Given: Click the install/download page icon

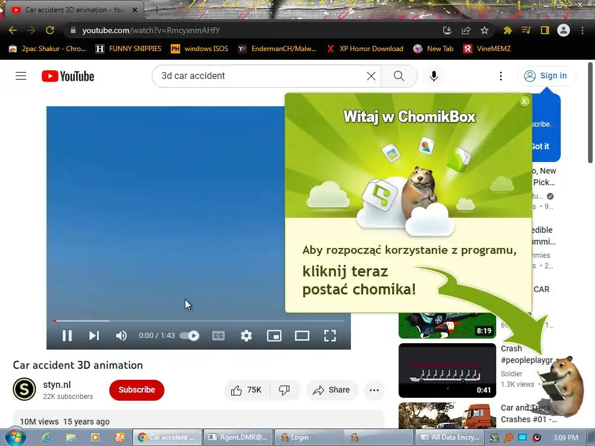Looking at the screenshot, I should (447, 30).
